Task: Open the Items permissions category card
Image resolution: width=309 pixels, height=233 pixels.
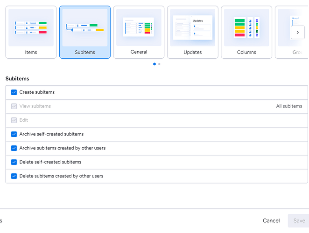Action: [31, 32]
